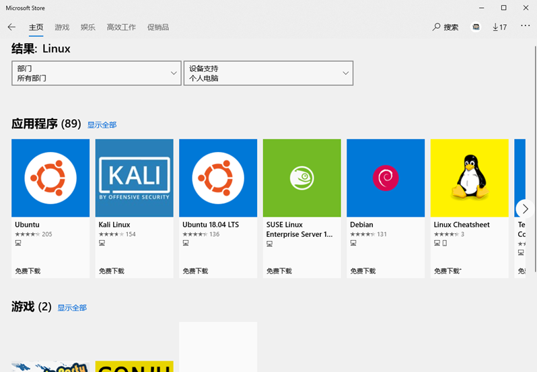Advance the apps carousel with right chevron

525,209
